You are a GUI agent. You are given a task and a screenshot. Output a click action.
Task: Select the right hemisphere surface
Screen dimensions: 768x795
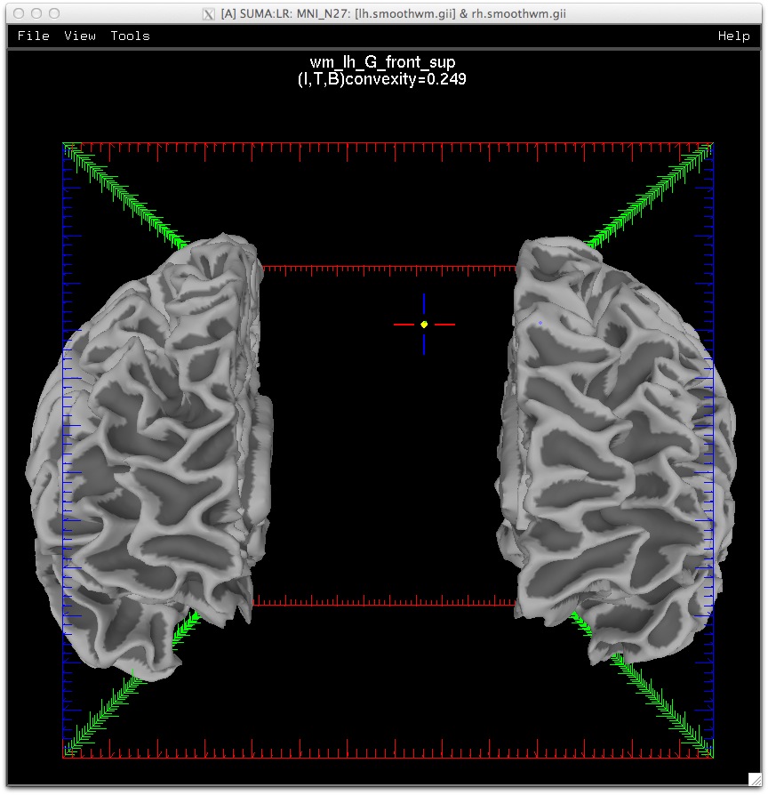tap(613, 445)
